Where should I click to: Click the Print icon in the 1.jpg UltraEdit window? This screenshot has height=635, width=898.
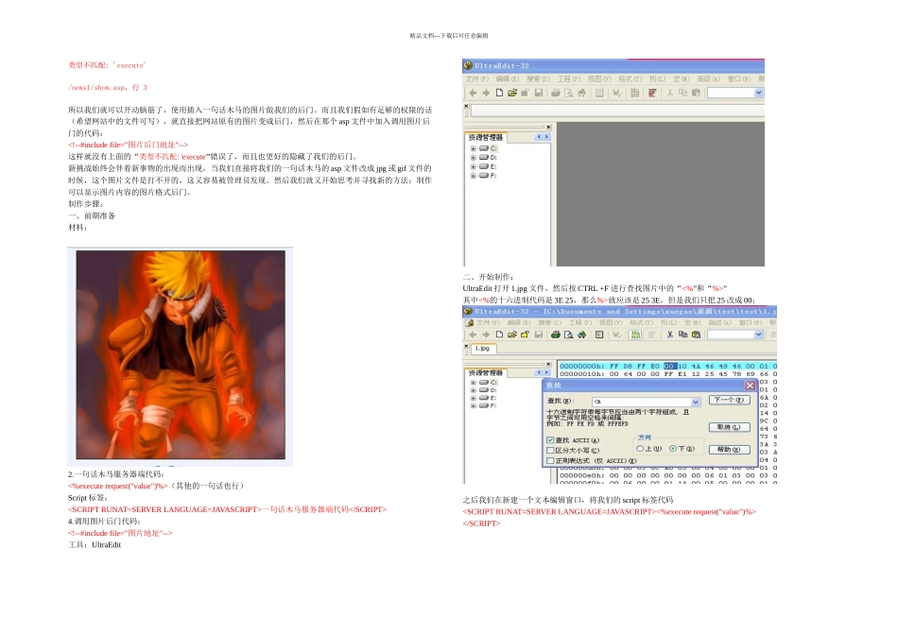click(556, 335)
